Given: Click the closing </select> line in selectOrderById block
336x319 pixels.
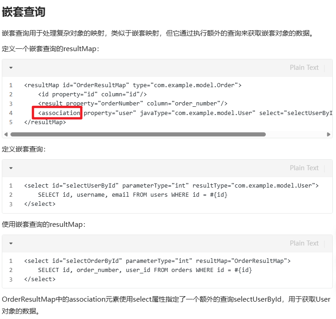Looking at the screenshot, I should pos(40,279).
